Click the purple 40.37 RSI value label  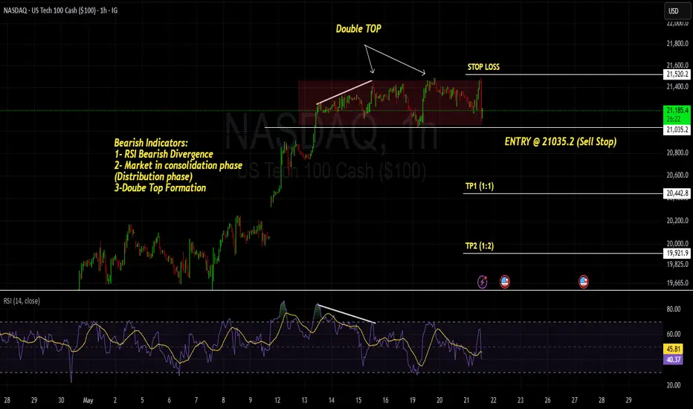click(x=674, y=359)
